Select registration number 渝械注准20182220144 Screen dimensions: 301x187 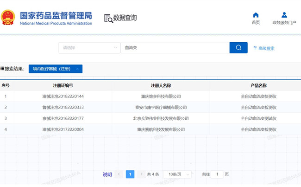click(x=63, y=96)
